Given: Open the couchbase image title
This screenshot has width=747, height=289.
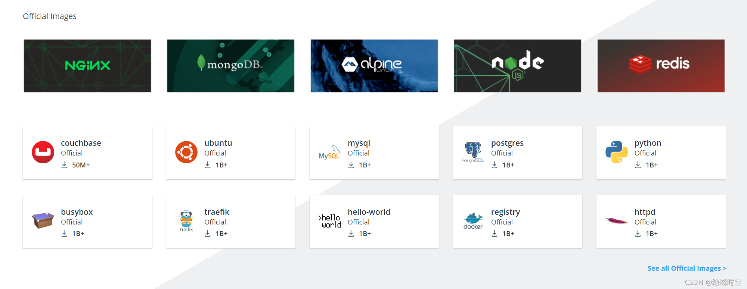Looking at the screenshot, I should (81, 143).
